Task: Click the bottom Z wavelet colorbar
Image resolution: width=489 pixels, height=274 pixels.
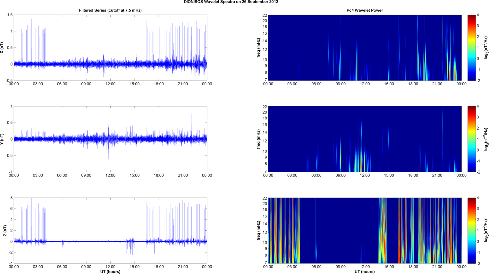Action: coord(471,230)
